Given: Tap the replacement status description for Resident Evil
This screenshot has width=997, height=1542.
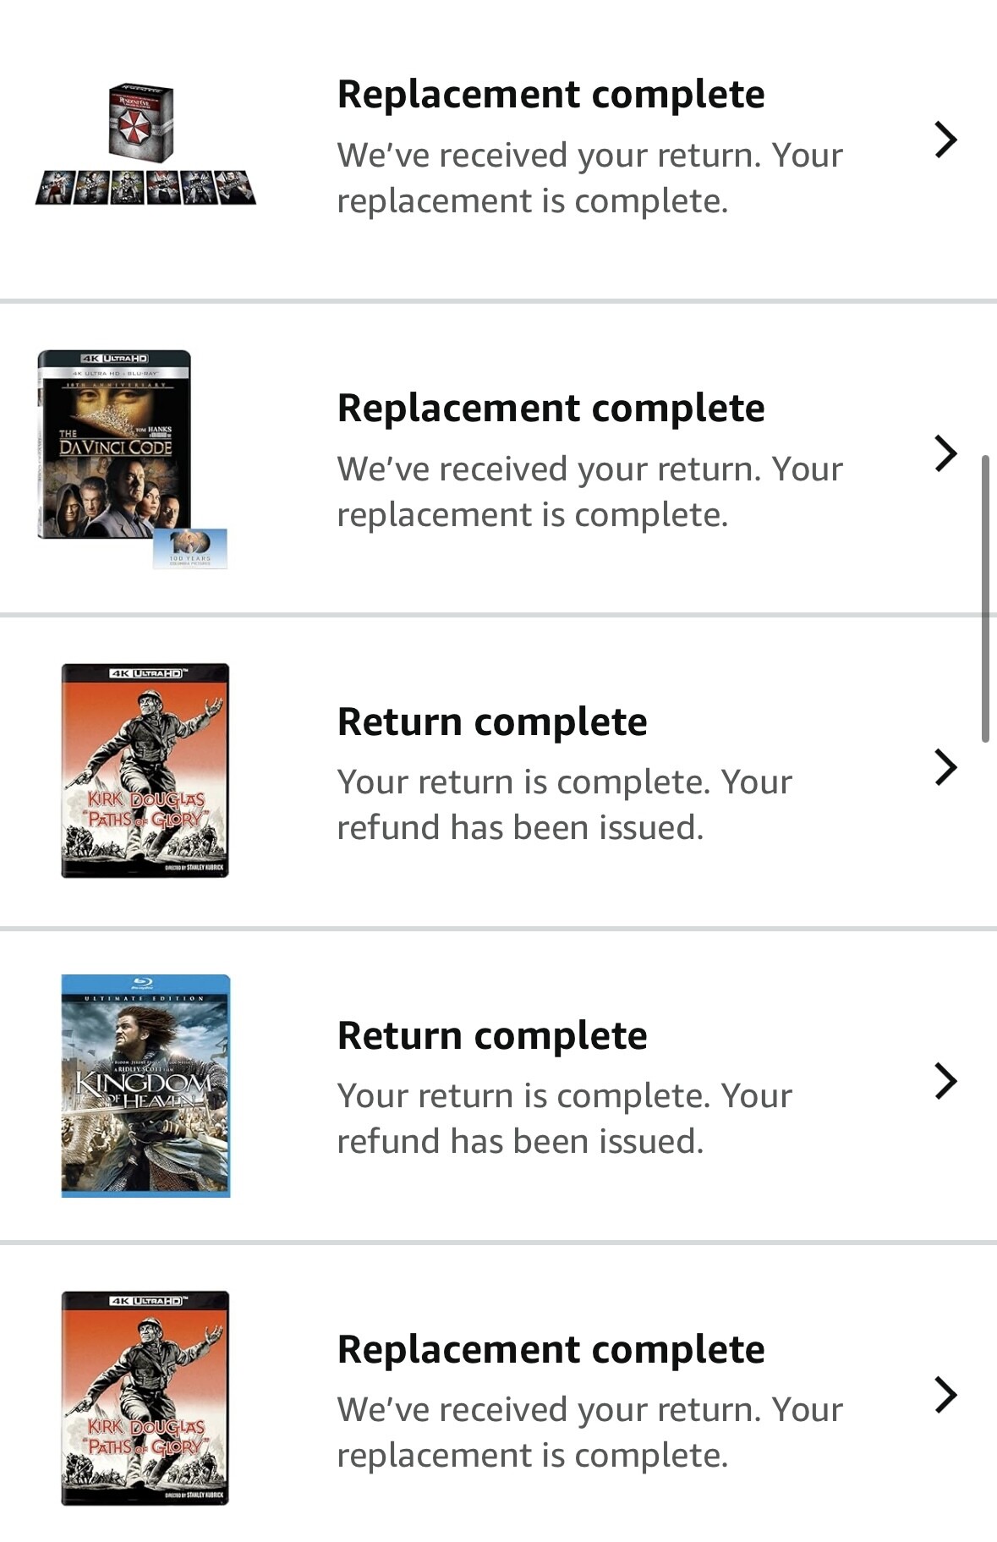Looking at the screenshot, I should coord(589,178).
